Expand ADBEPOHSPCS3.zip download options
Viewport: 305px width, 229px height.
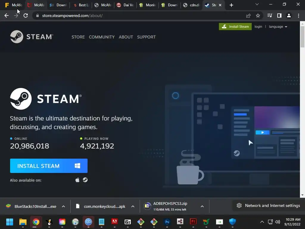(x=202, y=206)
